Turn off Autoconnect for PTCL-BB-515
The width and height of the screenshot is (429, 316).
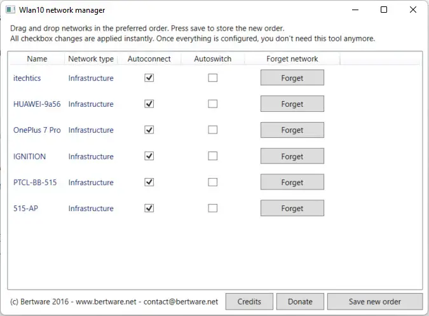click(149, 182)
